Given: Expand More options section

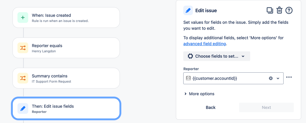Looking at the screenshot, I should pos(199,94).
